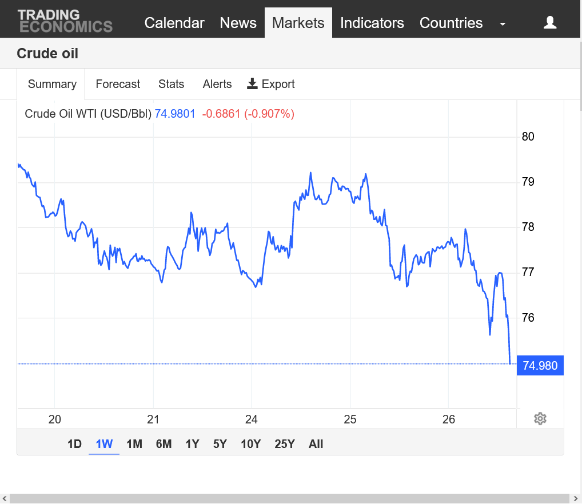The height and width of the screenshot is (504, 582).
Task: Click the Trading Economics logo
Action: point(65,22)
